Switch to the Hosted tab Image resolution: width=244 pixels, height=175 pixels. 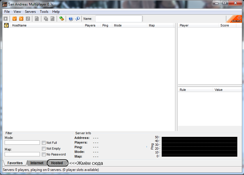[57, 163]
